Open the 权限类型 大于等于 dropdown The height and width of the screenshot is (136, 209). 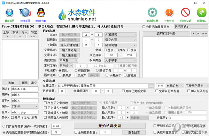(121, 60)
